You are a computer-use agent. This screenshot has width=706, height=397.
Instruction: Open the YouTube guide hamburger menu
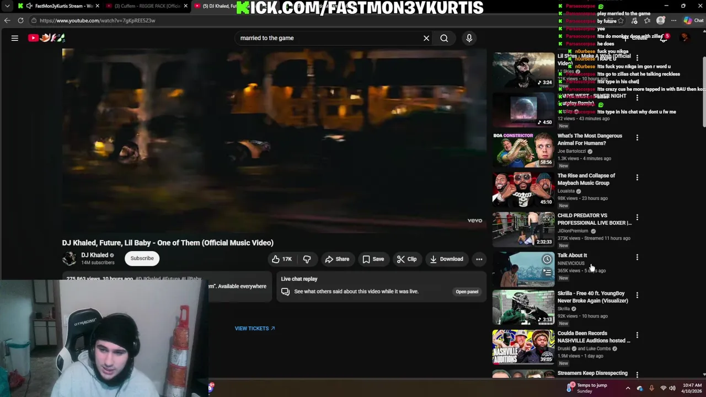[15, 38]
